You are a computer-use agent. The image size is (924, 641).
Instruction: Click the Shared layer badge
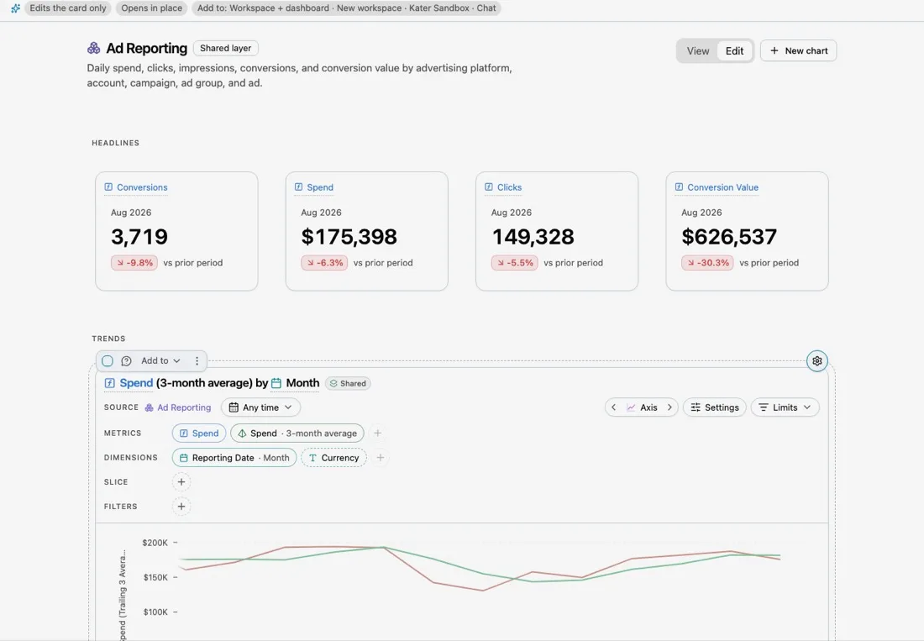[x=226, y=49]
